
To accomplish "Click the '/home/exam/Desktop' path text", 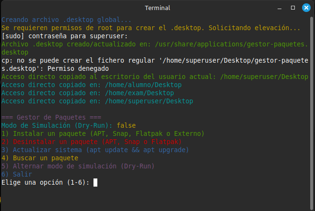I will point(140,93).
